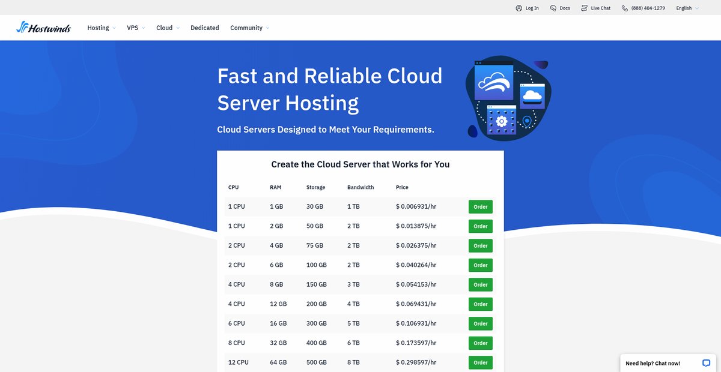Click the Log In user icon
The image size is (721, 372).
pos(519,8)
